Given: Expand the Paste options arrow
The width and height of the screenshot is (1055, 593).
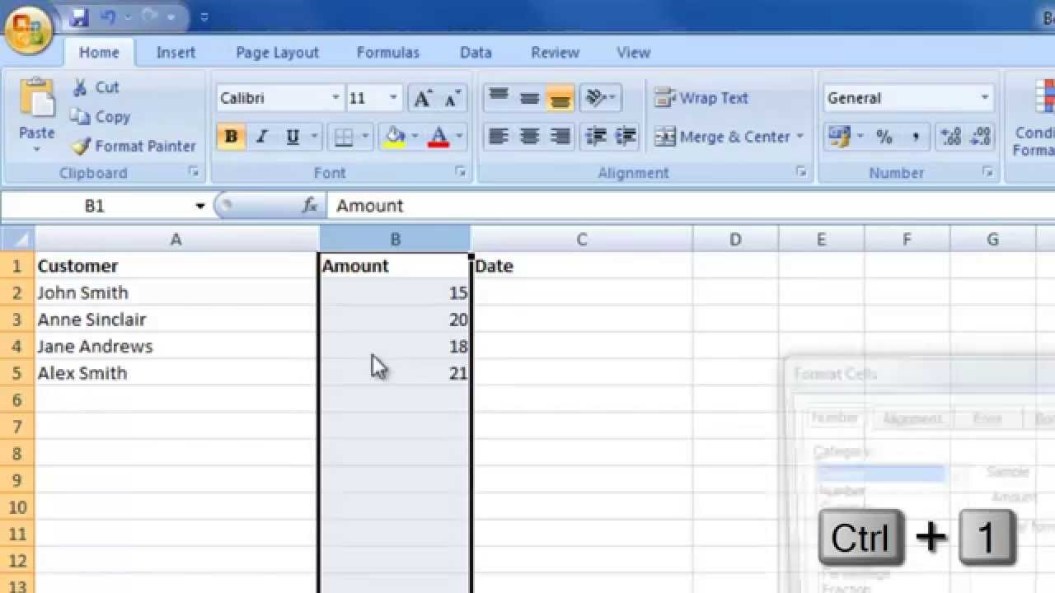Looking at the screenshot, I should (x=37, y=149).
